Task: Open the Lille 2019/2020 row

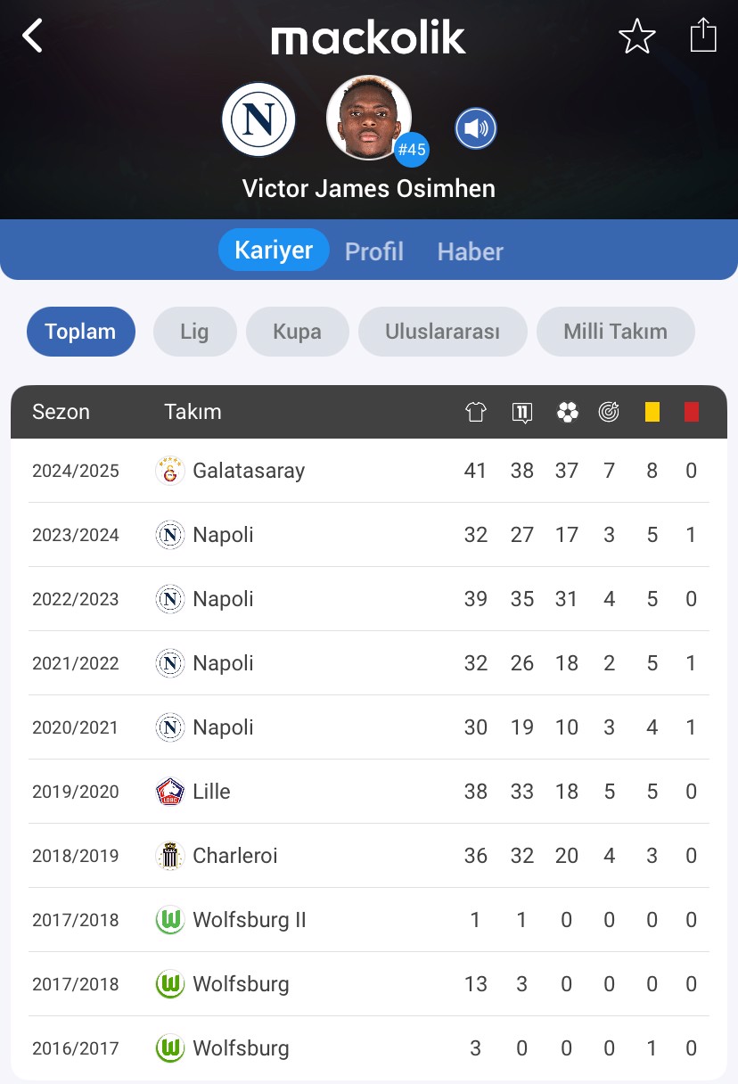Action: [x=369, y=792]
